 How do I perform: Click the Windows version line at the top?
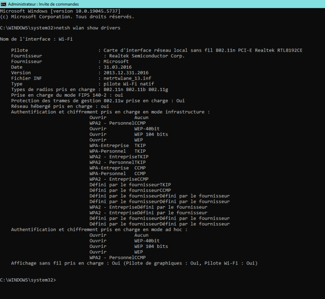(60, 11)
